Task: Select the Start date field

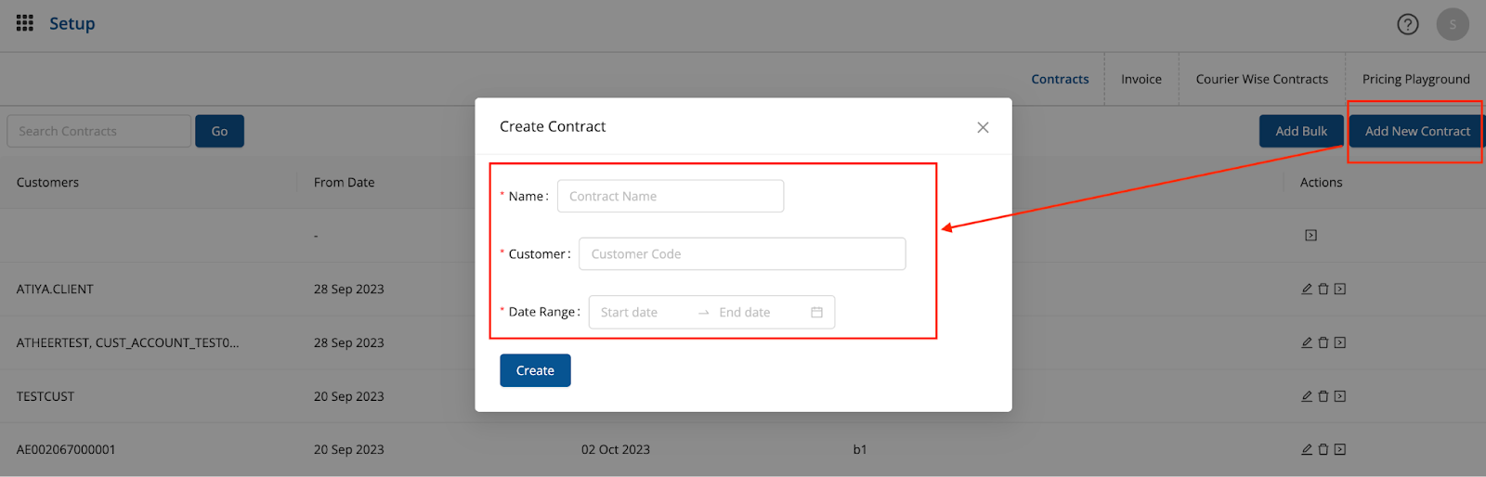Action: click(x=641, y=313)
